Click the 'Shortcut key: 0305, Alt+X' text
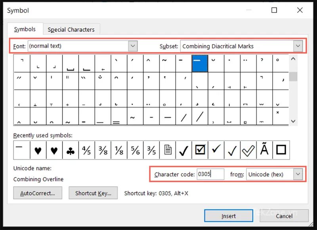 coord(156,193)
